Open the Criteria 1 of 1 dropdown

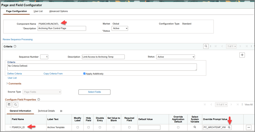click(231, 46)
